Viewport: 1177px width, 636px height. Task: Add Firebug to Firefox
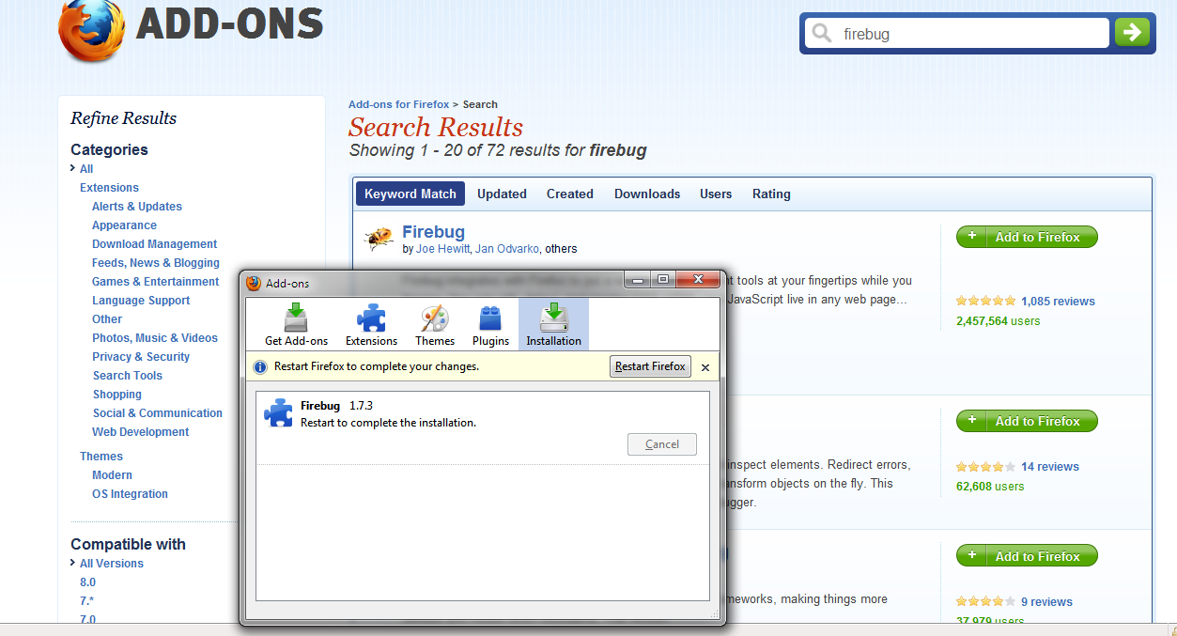pyautogui.click(x=1027, y=237)
